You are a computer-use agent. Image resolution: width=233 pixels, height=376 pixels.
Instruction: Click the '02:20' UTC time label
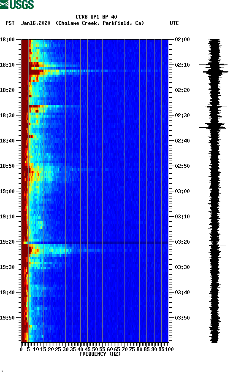pyautogui.click(x=182, y=90)
